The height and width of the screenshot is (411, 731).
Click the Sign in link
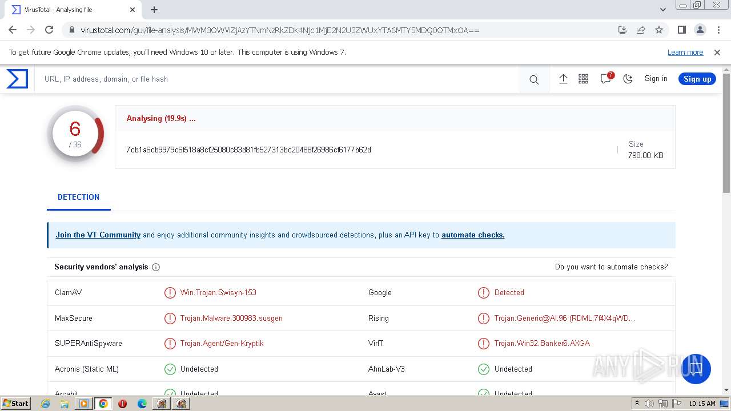[656, 79]
